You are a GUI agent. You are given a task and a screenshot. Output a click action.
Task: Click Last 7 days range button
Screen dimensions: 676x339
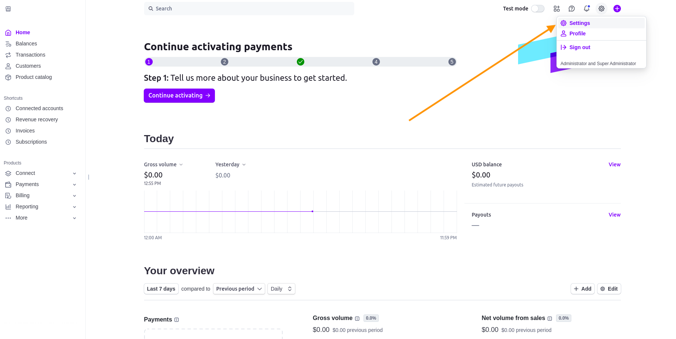pos(161,289)
